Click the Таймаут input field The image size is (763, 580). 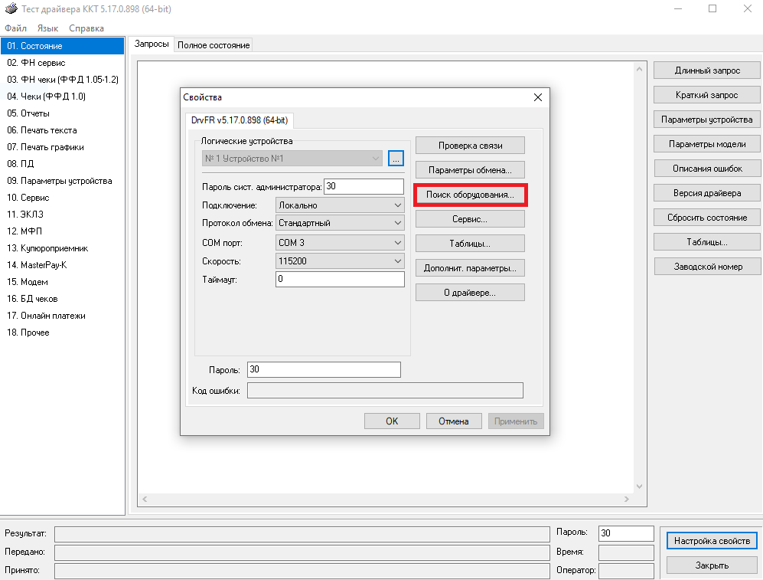340,280
